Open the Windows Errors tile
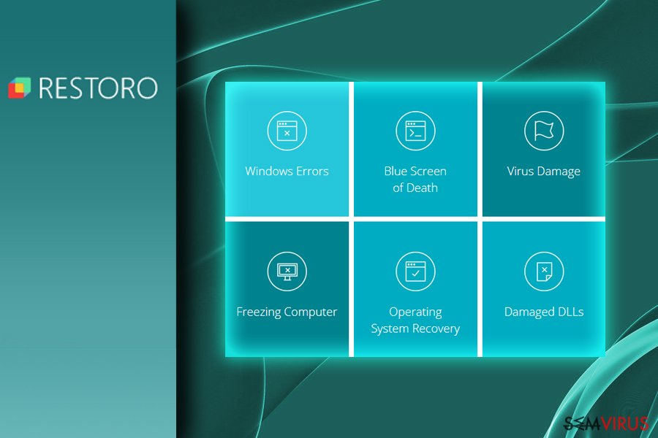Image resolution: width=658 pixels, height=438 pixels. click(287, 150)
